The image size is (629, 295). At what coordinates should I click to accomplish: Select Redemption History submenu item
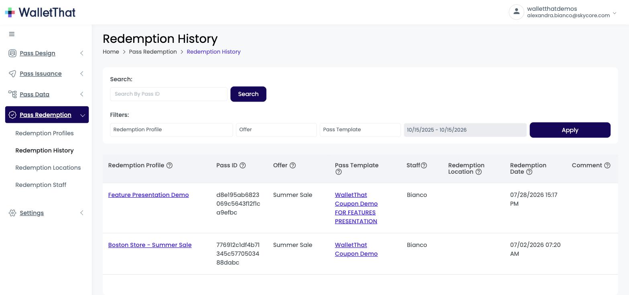[45, 151]
